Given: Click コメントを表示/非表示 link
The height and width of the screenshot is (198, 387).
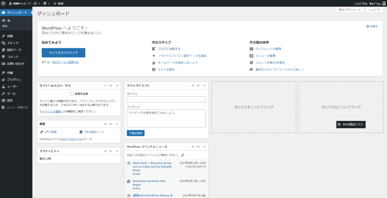Looking at the screenshot, I should 270,63.
